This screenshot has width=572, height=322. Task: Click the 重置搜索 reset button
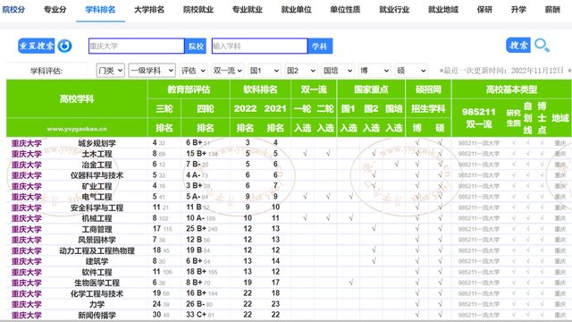pyautogui.click(x=36, y=46)
